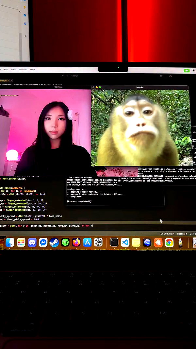Viewport: 196px width, 349px height.
Task: Launch Google Chrome from the Dock
Action: 169,242
